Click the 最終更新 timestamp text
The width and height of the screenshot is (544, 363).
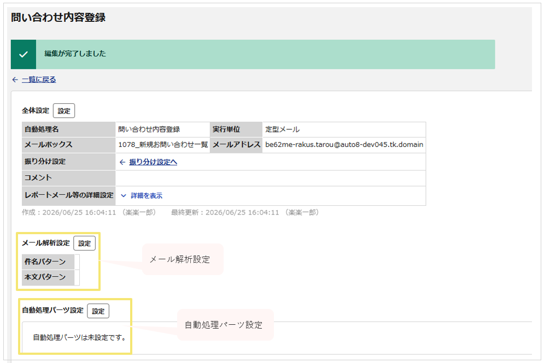245,212
